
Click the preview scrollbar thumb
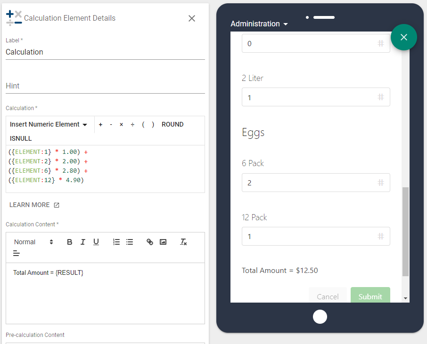click(x=405, y=232)
